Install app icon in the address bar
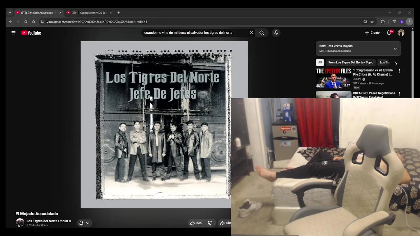The height and width of the screenshot is (236, 420). point(365,22)
